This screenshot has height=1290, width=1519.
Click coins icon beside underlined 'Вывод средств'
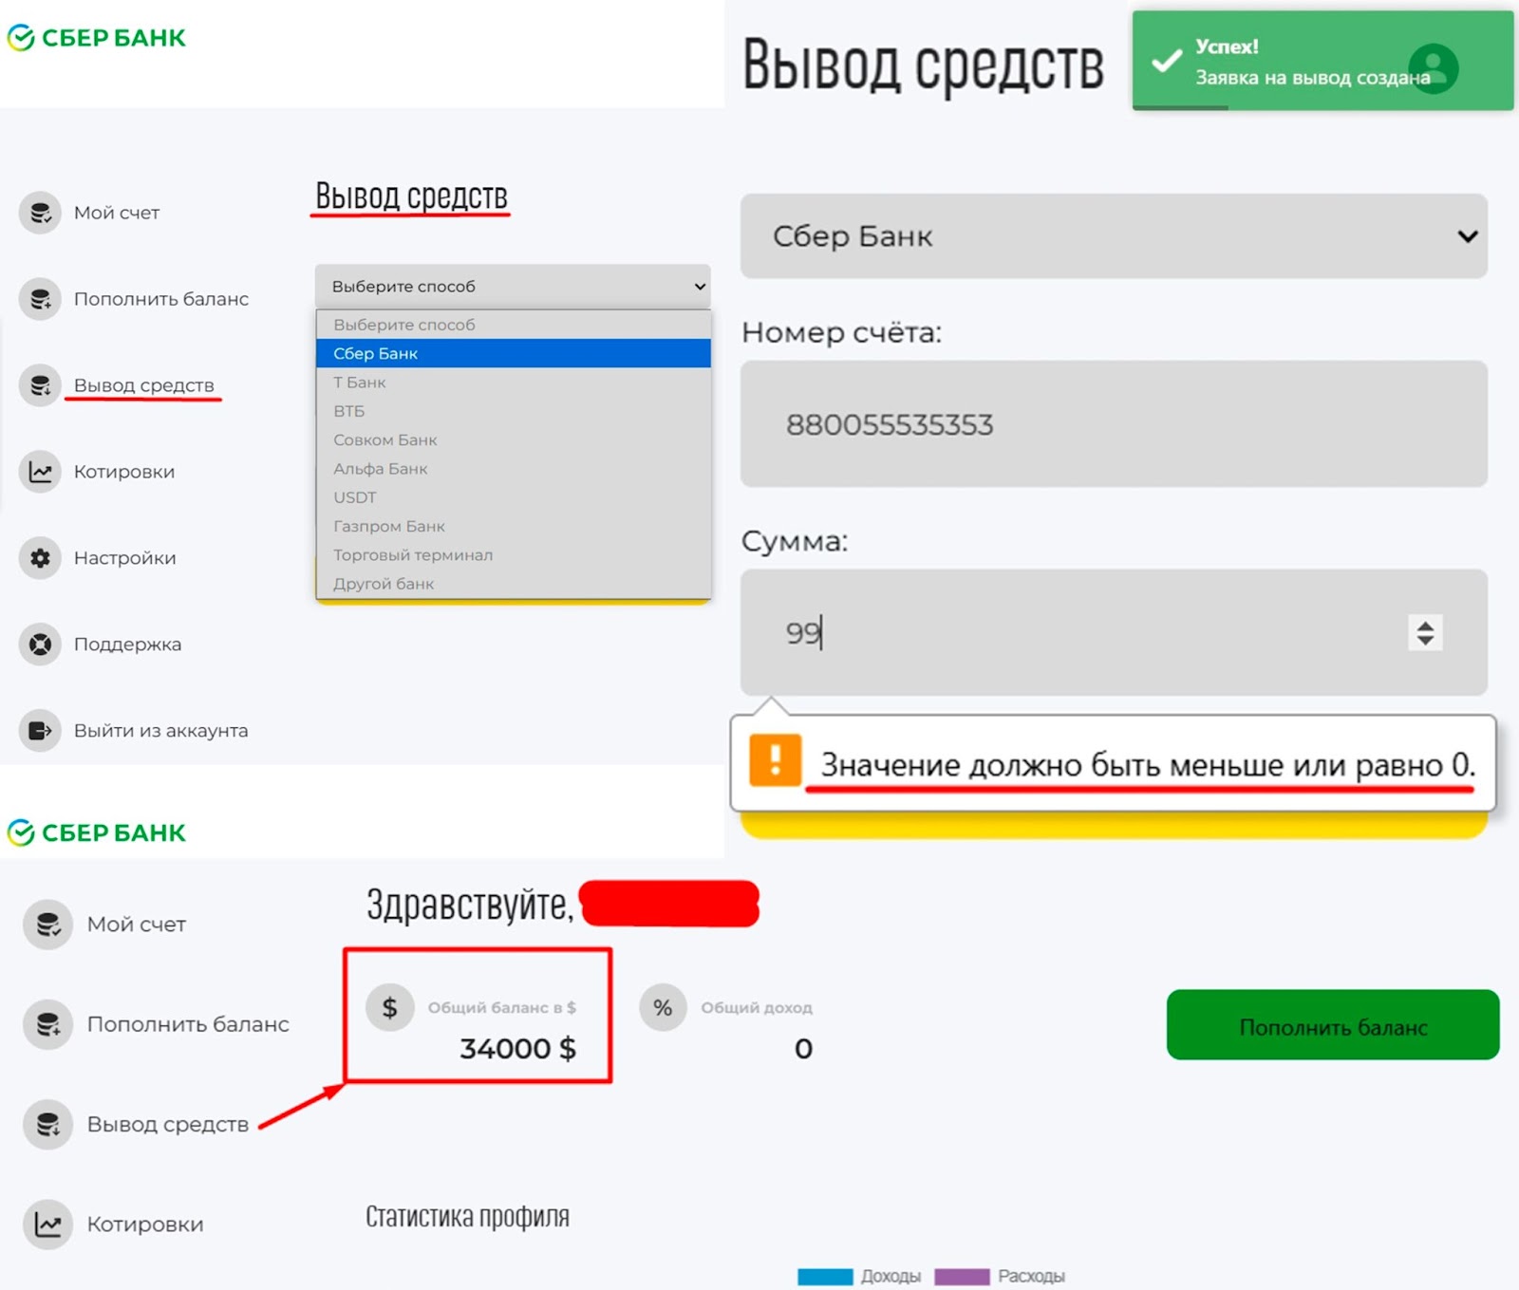click(40, 385)
